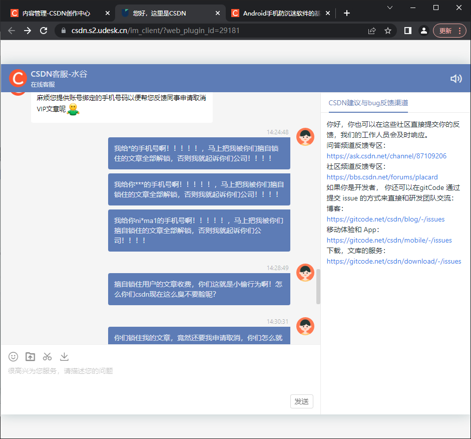
Task: Click the browser address bar URL
Action: tap(155, 31)
